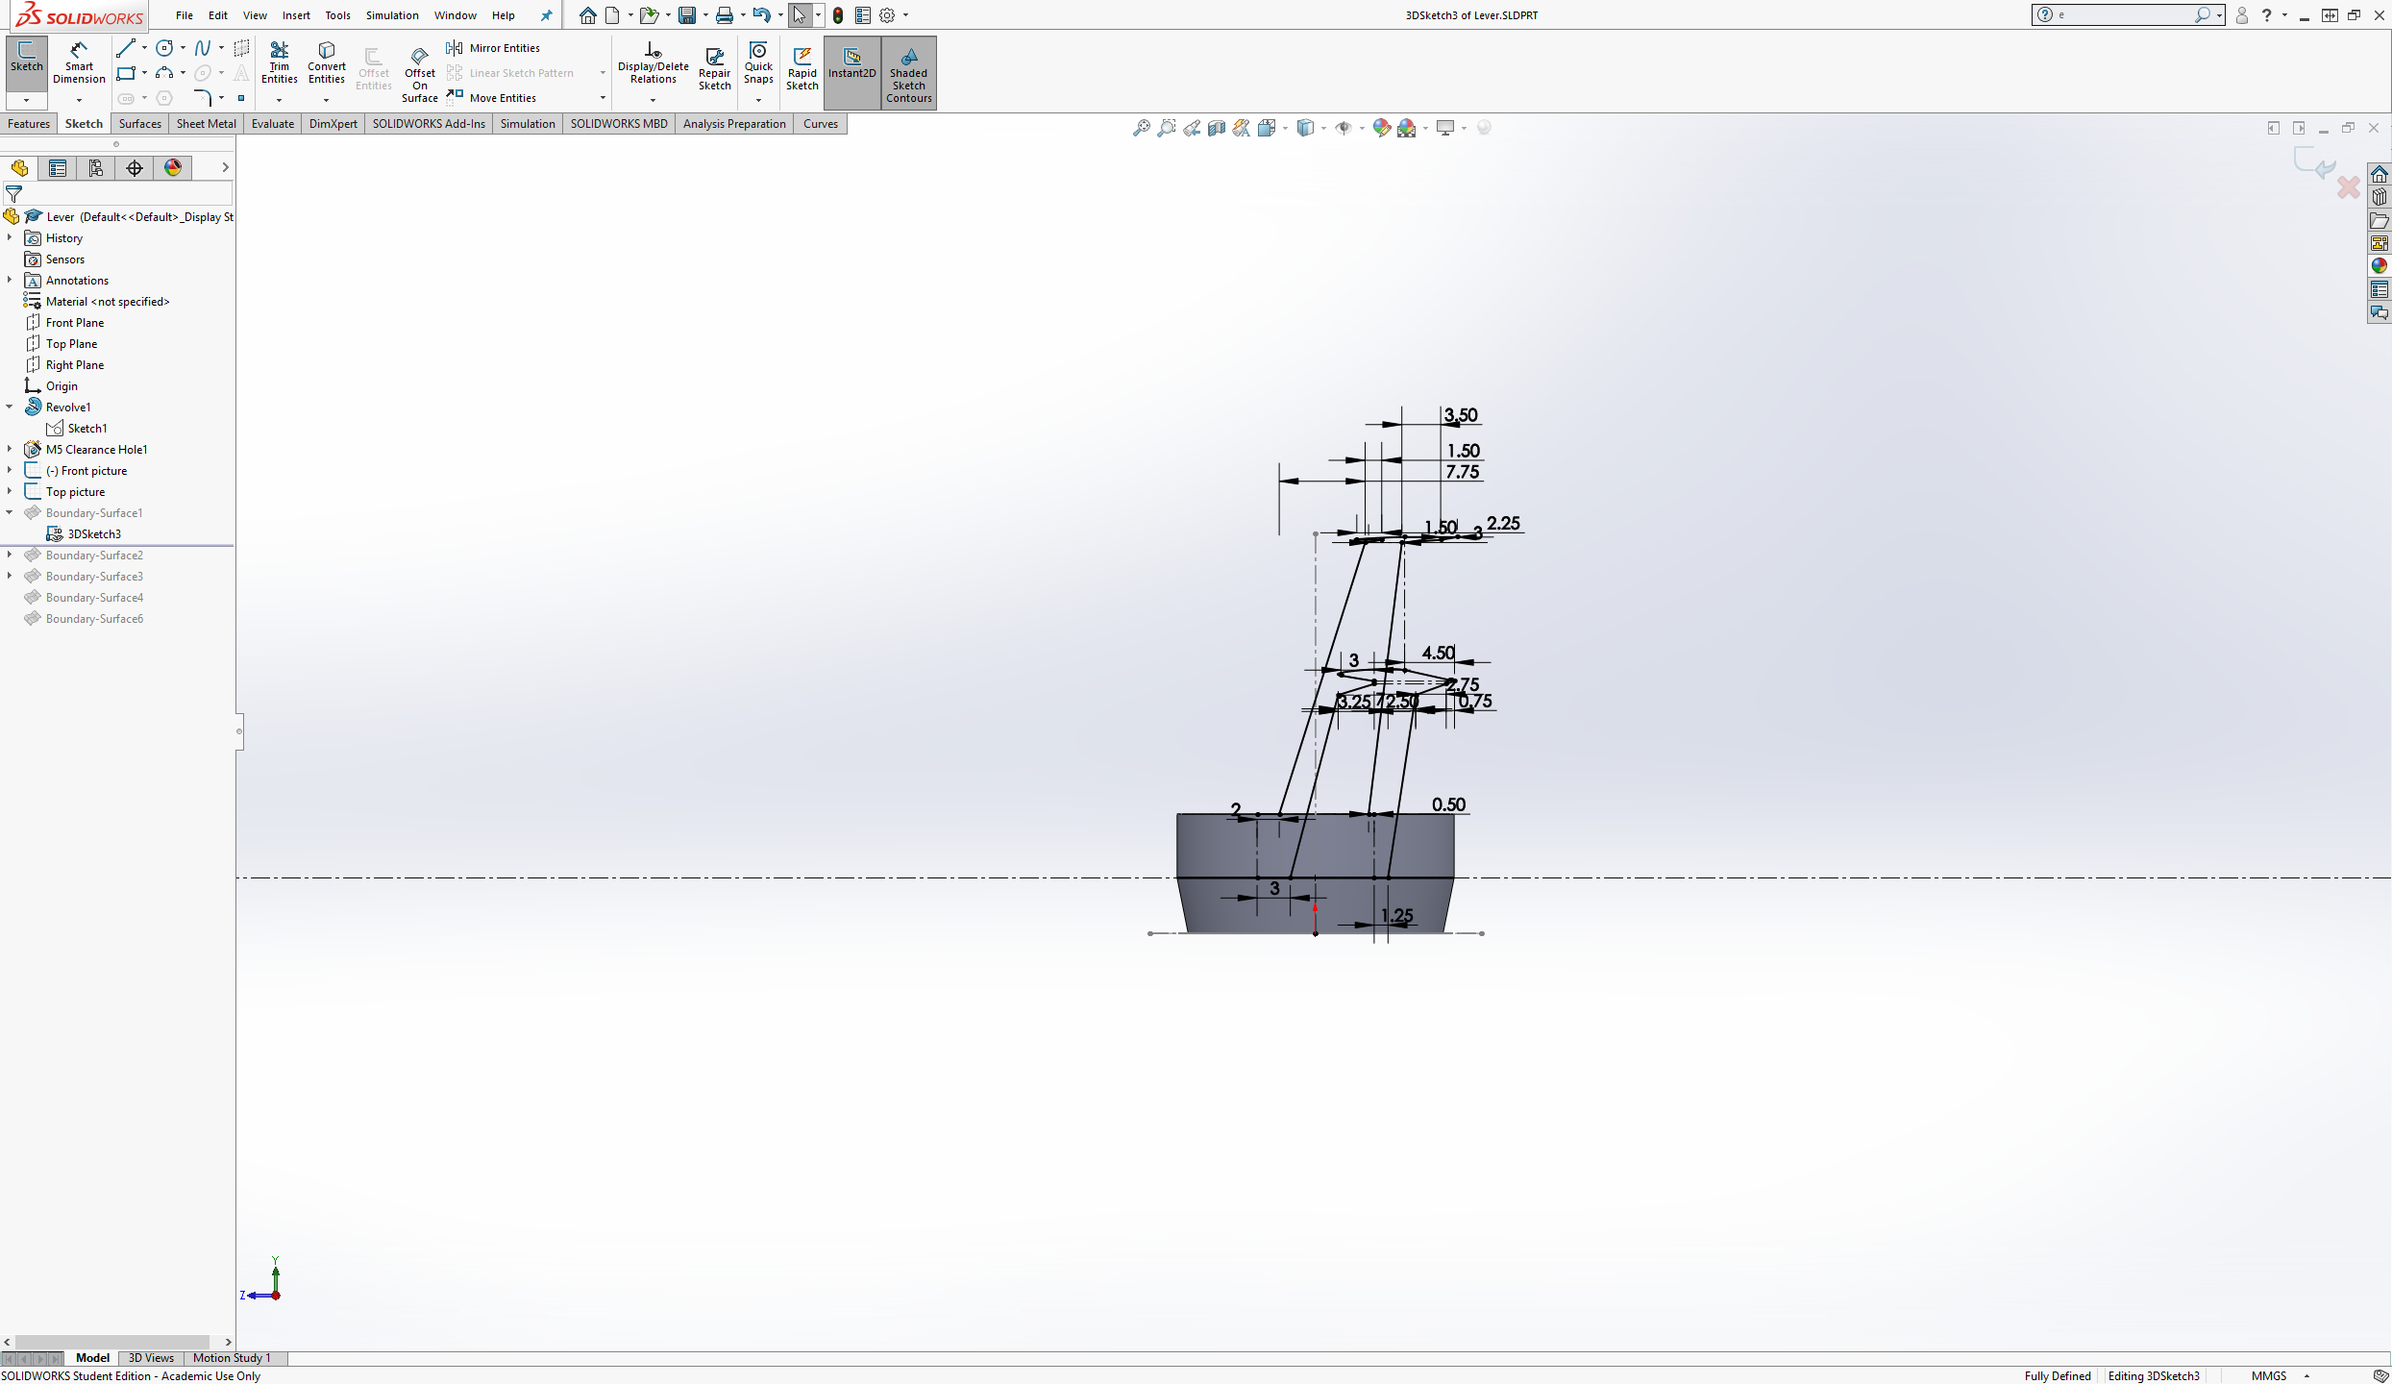Open the Appearances color wheel task pane

point(2380,266)
